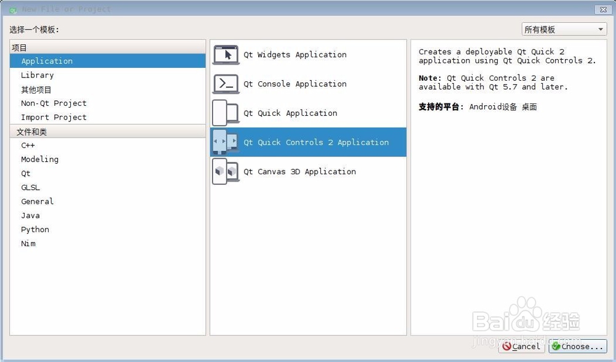
Task: Click the Qt Quick Controls 2 Application icon
Action: coord(226,142)
